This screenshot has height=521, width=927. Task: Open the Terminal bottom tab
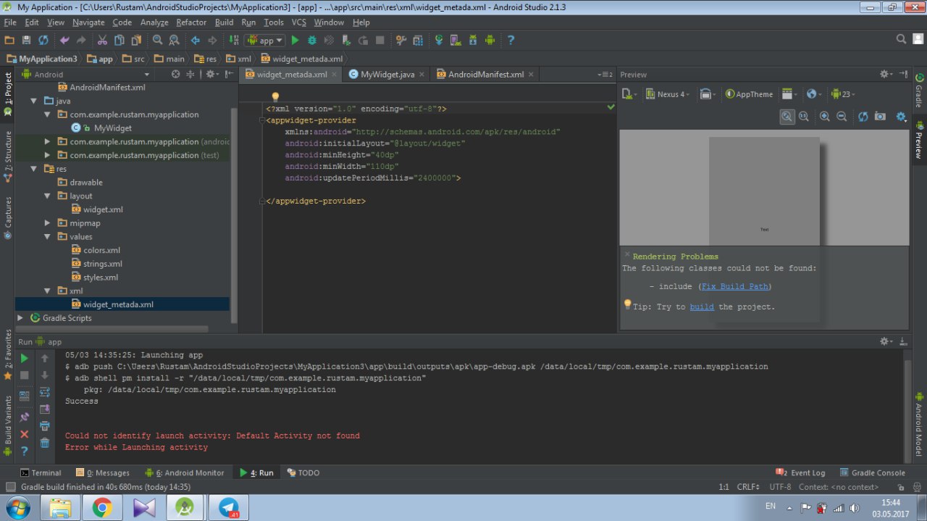coord(41,472)
